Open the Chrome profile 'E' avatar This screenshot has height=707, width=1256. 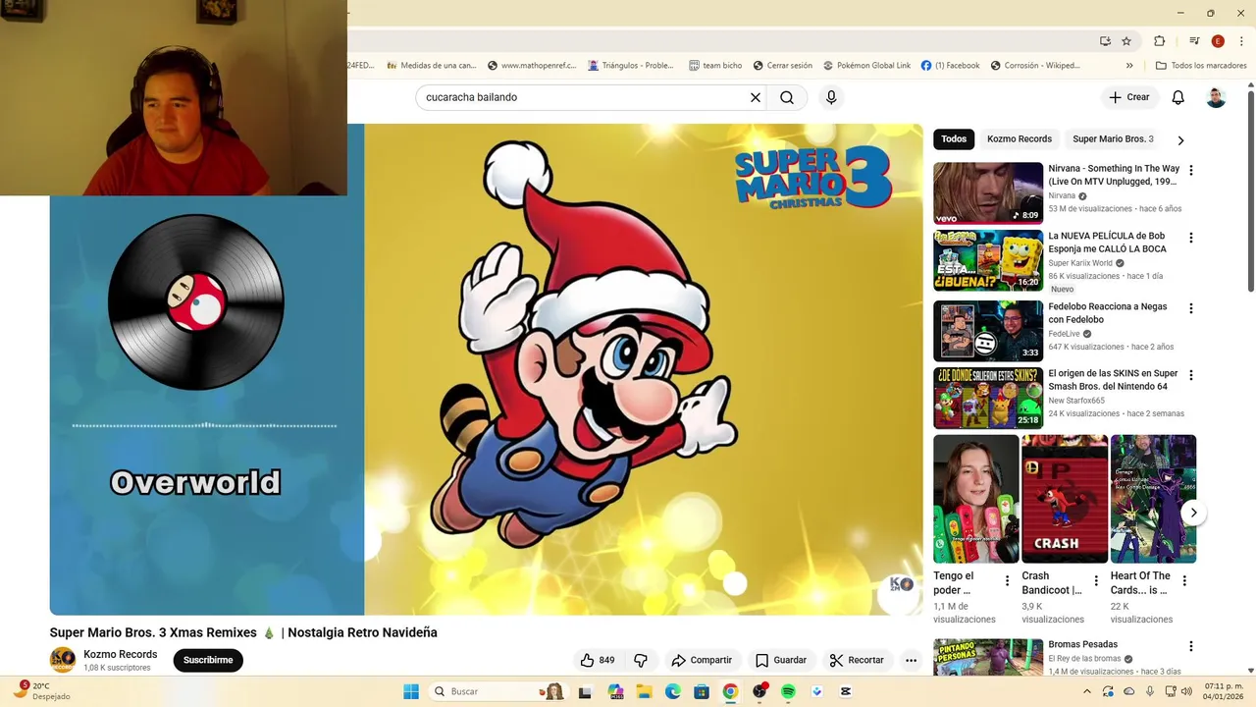(1218, 41)
